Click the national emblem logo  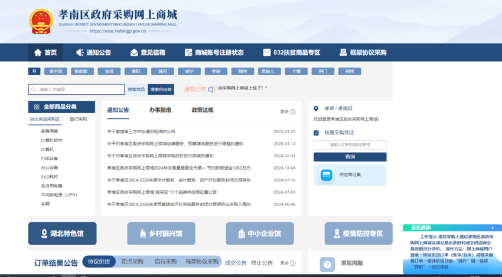41,21
